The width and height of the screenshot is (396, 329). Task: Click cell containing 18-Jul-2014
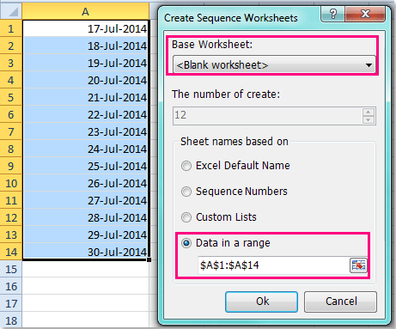[86, 46]
